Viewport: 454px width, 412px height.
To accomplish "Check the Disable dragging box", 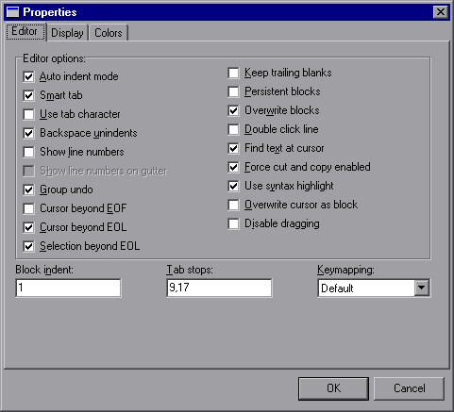I will coord(233,223).
